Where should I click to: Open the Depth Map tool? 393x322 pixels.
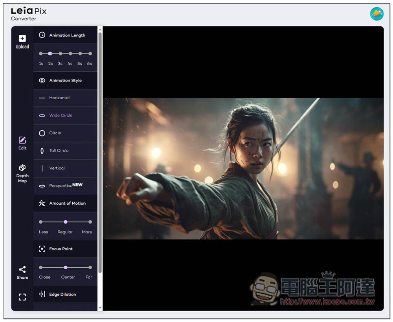click(22, 168)
